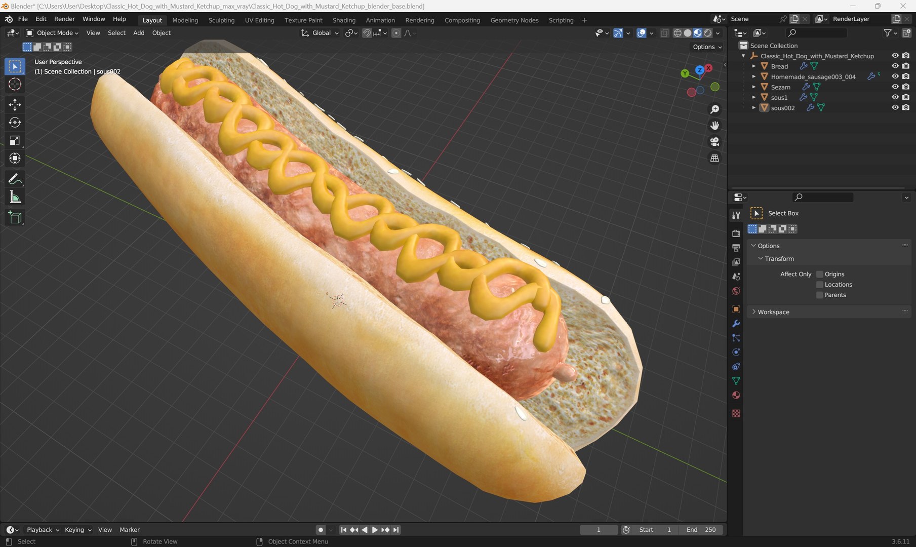This screenshot has width=916, height=547.
Task: Jump to the end frame button
Action: pyautogui.click(x=396, y=530)
